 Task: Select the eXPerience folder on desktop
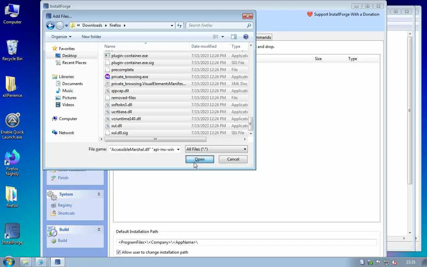(x=12, y=87)
